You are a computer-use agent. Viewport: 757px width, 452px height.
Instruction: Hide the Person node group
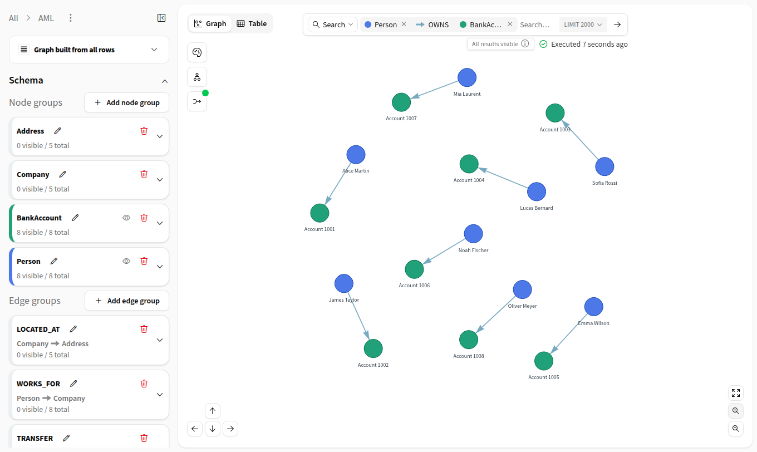tap(126, 261)
